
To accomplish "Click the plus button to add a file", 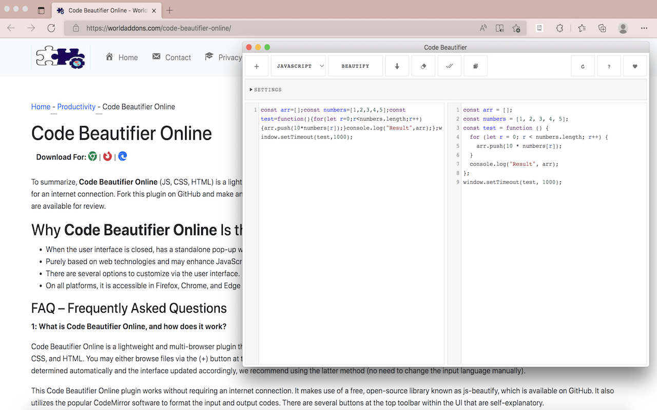I will click(x=257, y=66).
